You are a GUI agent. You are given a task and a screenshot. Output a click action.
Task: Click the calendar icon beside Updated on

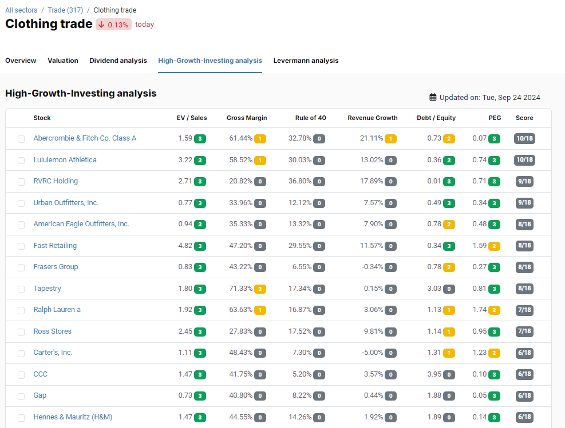coord(433,97)
